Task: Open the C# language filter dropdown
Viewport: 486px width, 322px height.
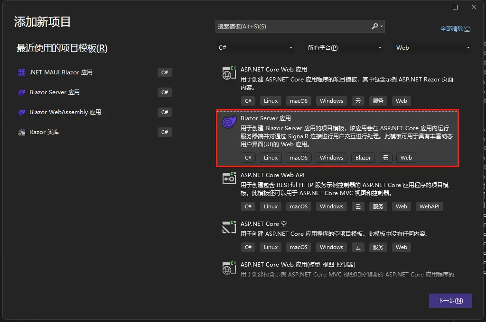Action: 255,48
